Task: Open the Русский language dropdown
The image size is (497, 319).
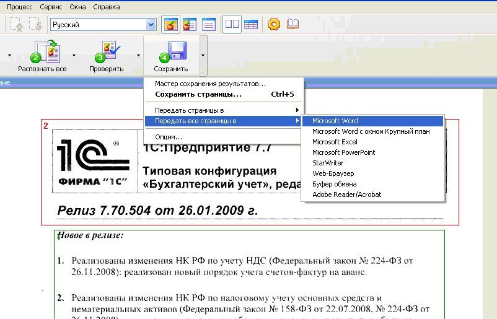Action: [x=151, y=25]
